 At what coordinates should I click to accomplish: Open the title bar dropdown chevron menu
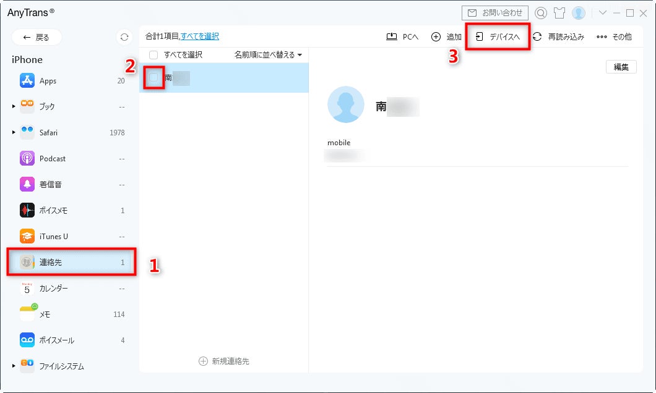coord(602,13)
